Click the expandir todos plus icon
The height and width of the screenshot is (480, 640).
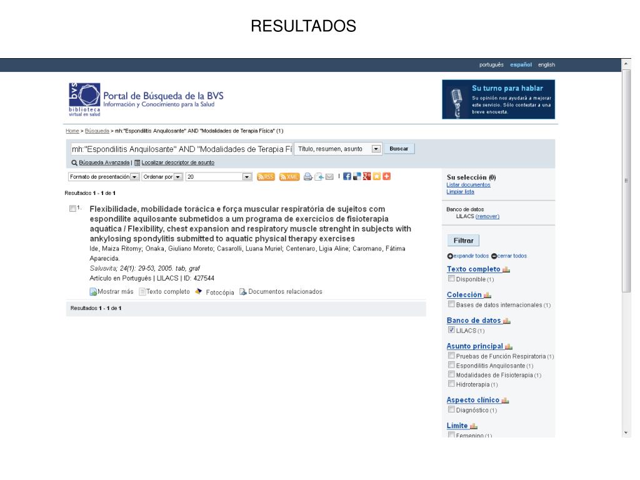click(450, 256)
